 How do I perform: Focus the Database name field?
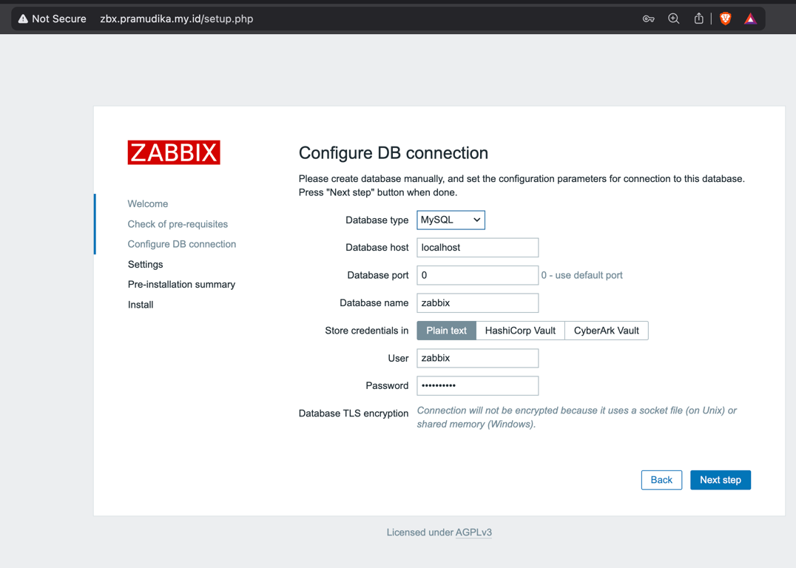coord(477,303)
